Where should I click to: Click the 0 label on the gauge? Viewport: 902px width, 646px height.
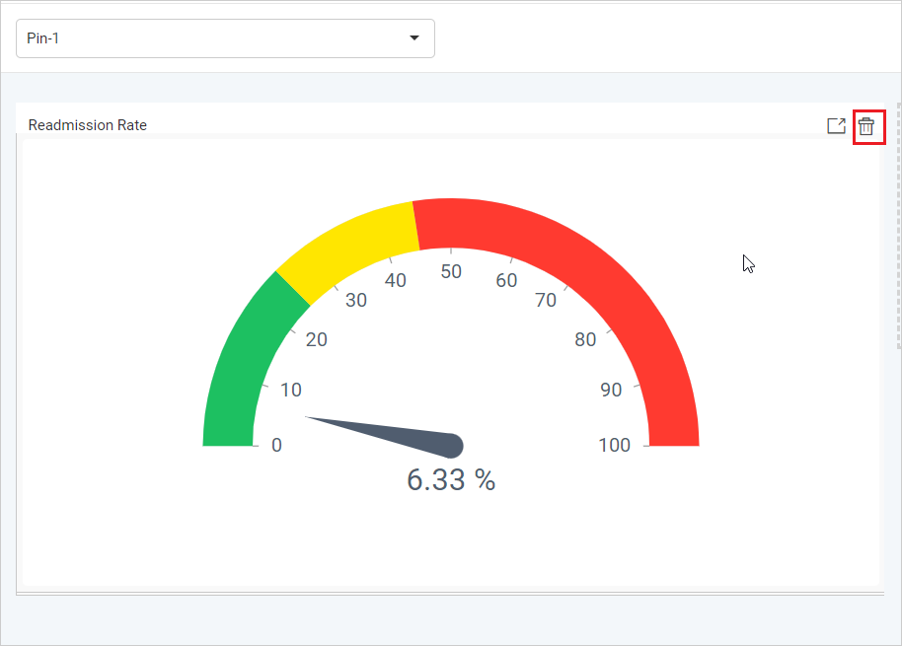click(276, 445)
